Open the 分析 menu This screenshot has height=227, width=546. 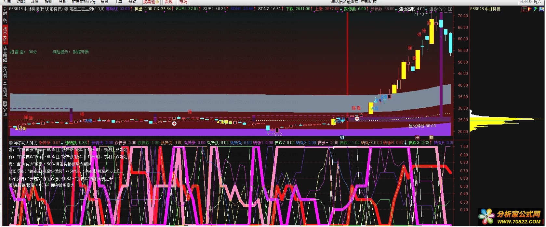coord(62,2)
